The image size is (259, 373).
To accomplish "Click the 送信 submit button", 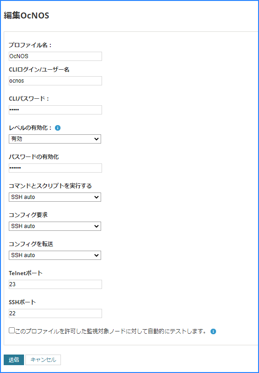I will [14, 360].
